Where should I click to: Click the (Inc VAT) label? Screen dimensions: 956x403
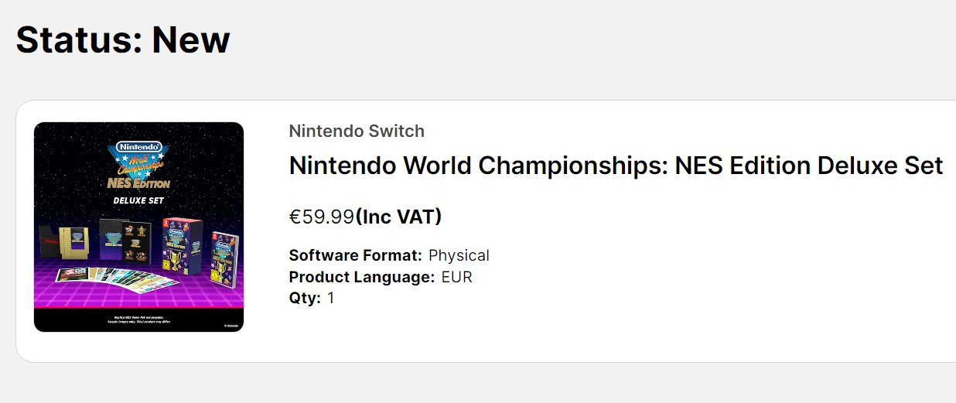pos(398,217)
